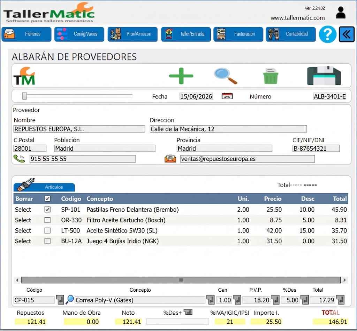Open the Prov/Almacen menu

[132, 34]
